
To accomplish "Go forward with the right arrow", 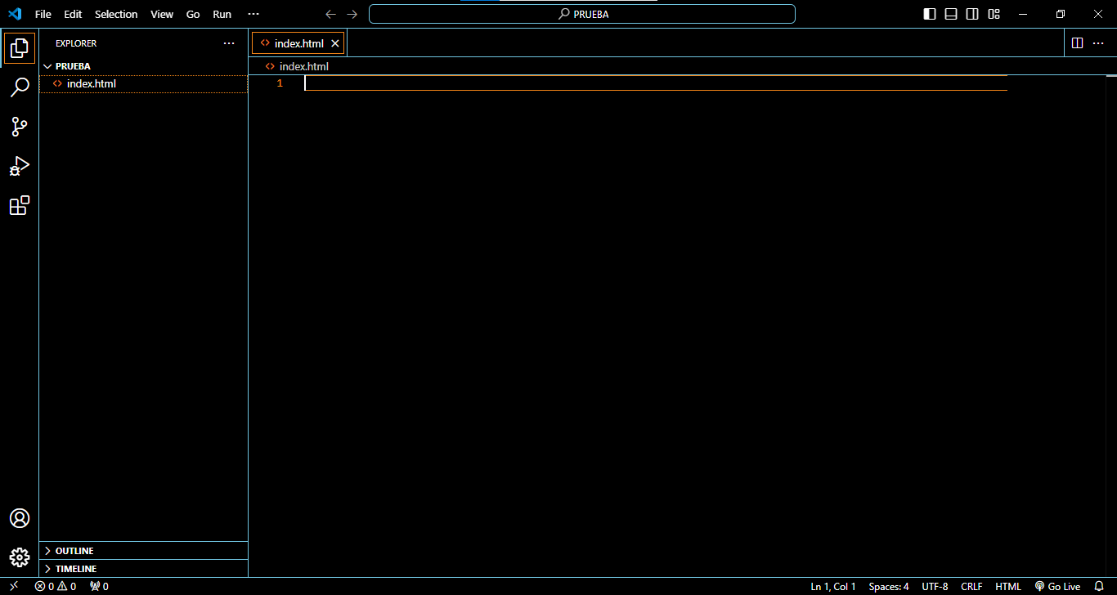I will click(352, 14).
